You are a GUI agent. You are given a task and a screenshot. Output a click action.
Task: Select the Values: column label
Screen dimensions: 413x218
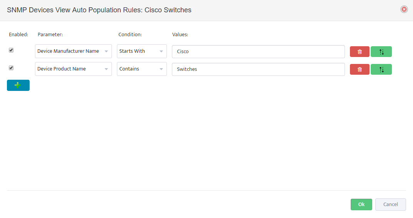coord(180,35)
